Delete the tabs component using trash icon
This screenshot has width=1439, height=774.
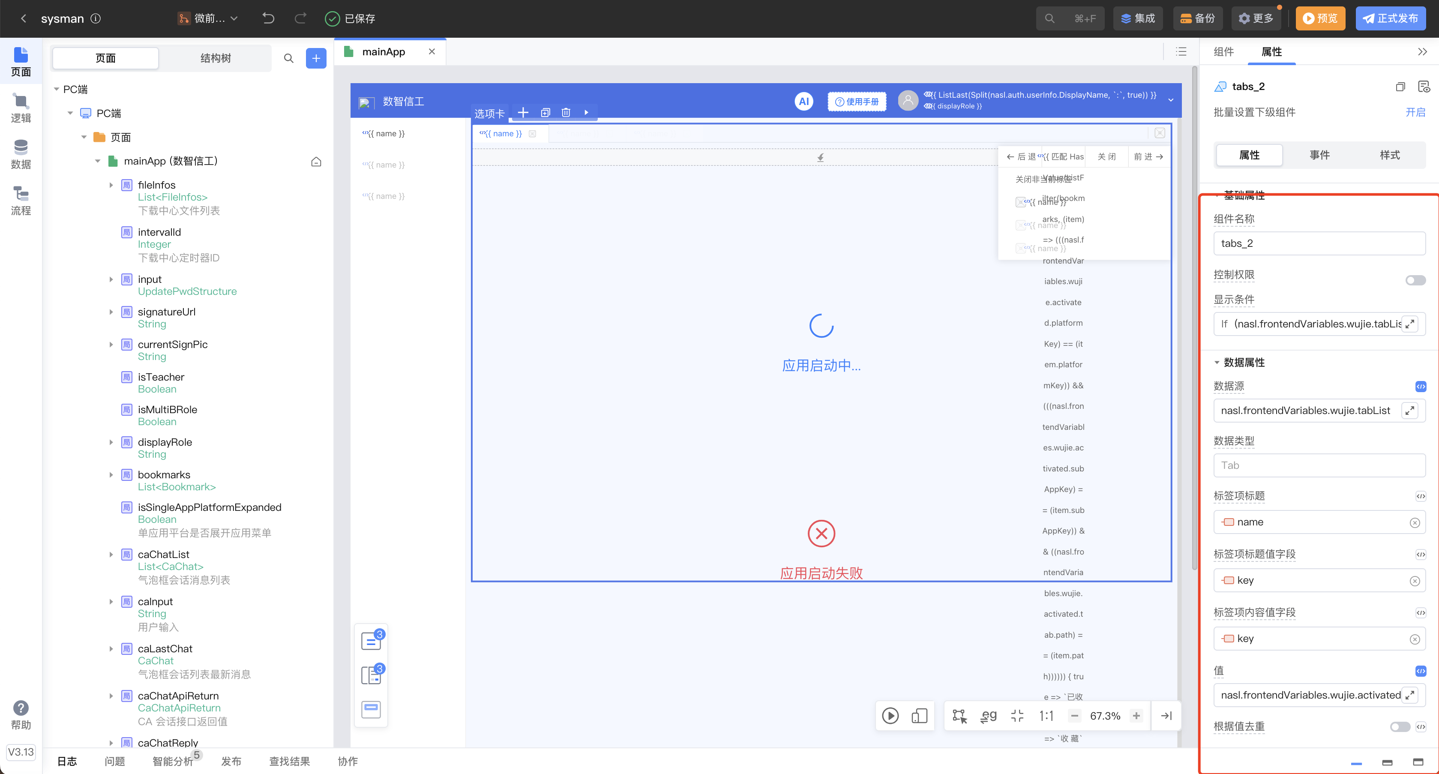point(565,112)
